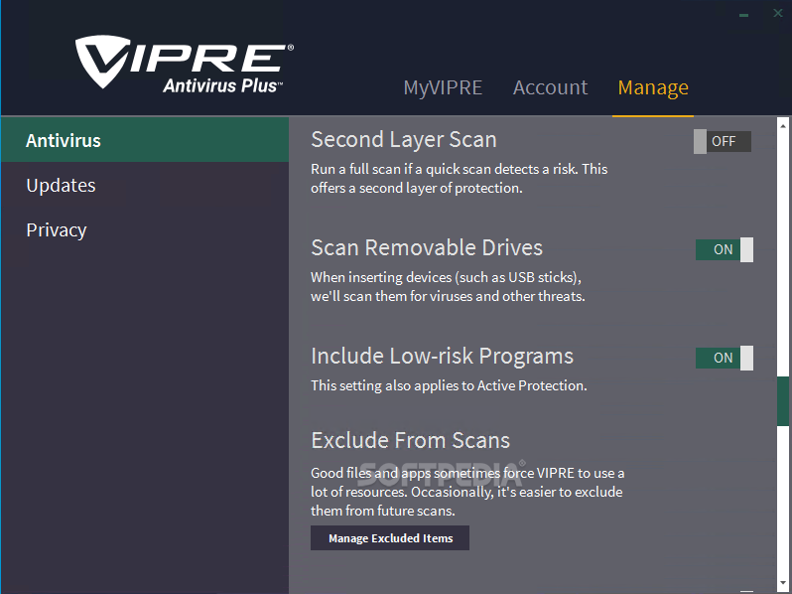Click the scrollbar down arrow
Image resolution: width=792 pixels, height=594 pixels.
[783, 584]
